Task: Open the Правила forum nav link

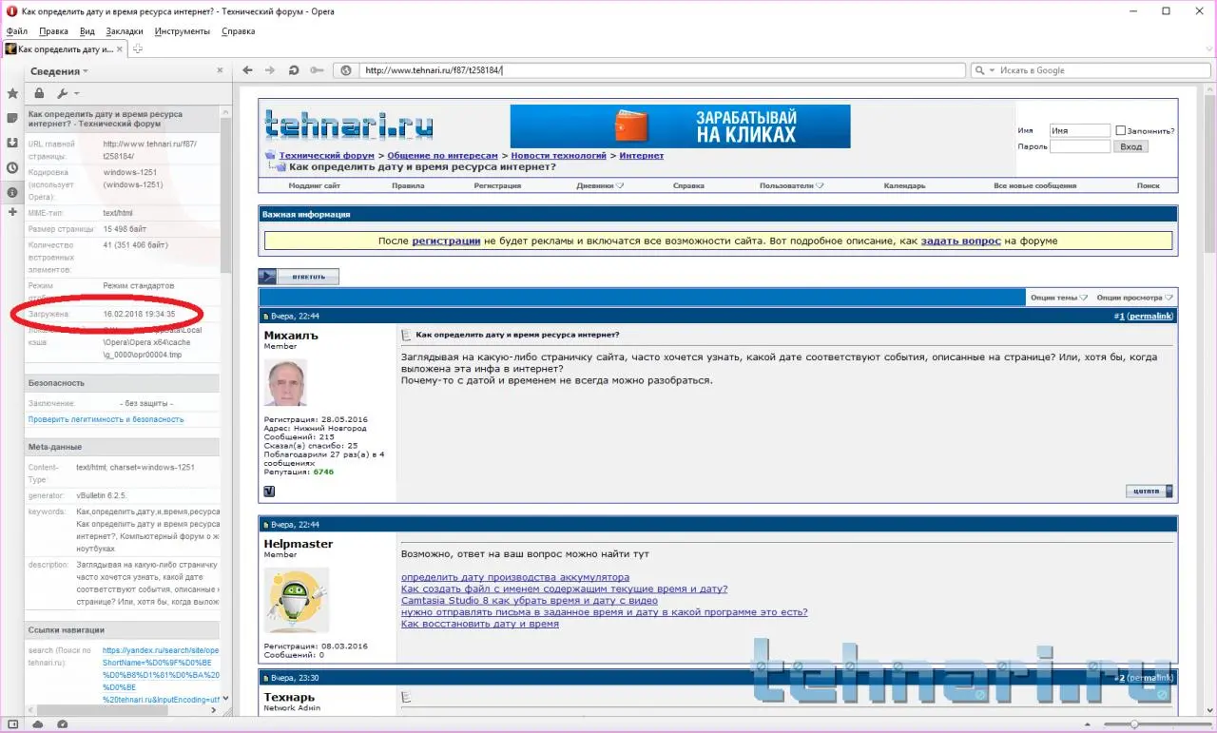Action: (x=408, y=186)
